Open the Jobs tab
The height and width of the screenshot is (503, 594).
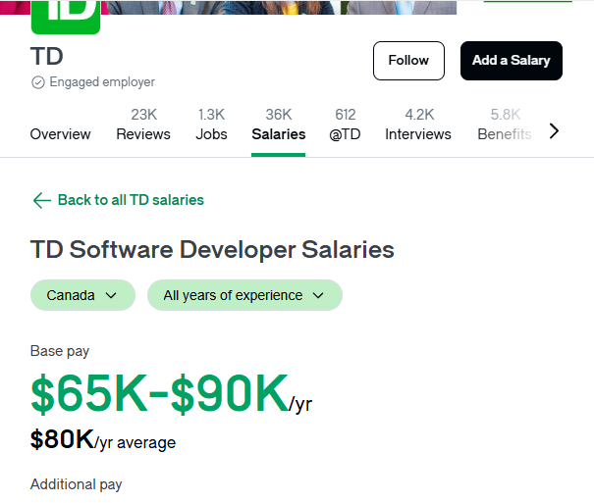pos(211,125)
